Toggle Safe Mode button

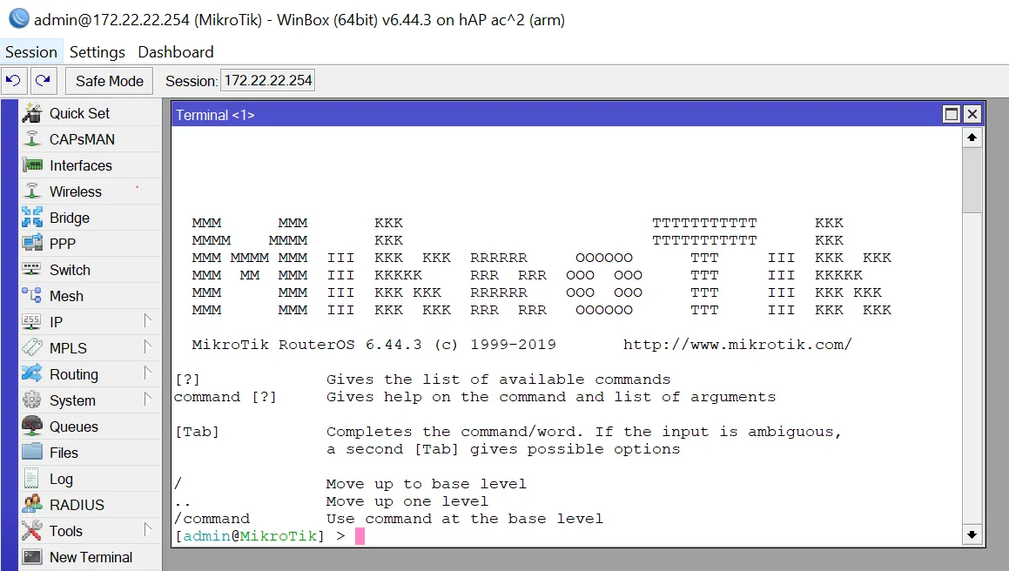click(110, 81)
